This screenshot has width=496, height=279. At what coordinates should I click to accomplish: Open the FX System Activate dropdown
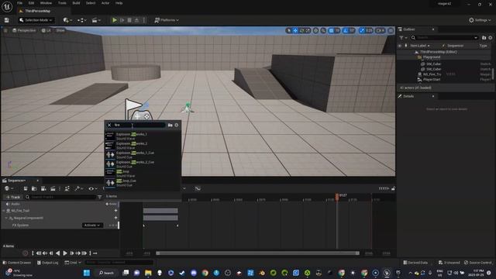pyautogui.click(x=92, y=226)
